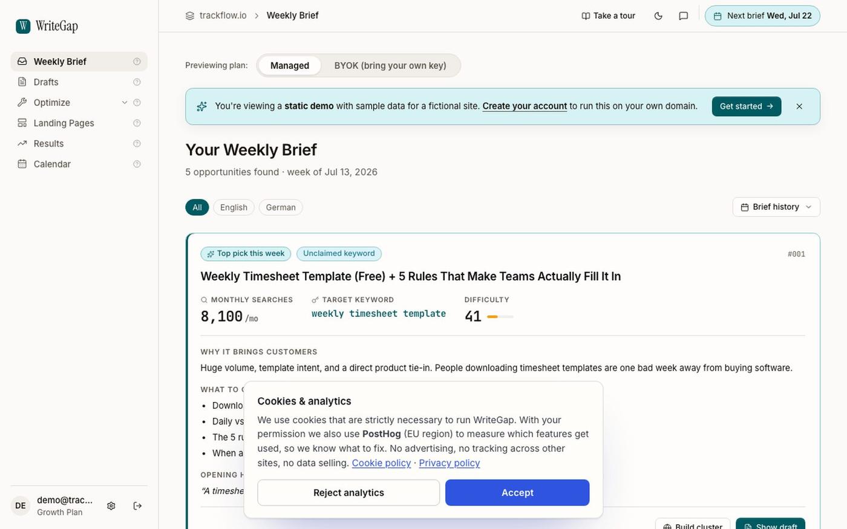
Task: Click help icon next to Drafts
Action: 137,82
